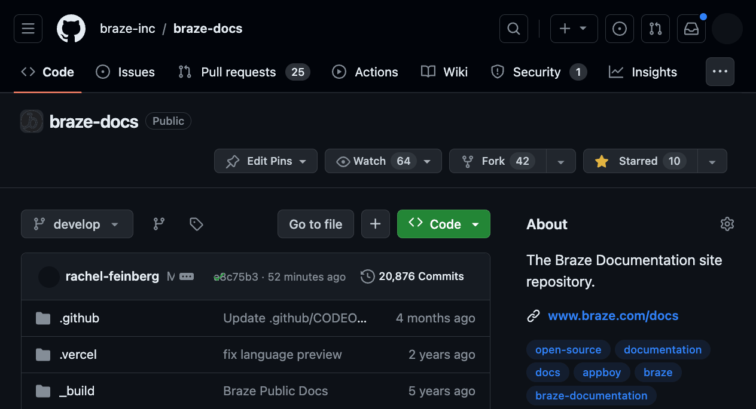Open the Edit Pins dropdown
This screenshot has width=756, height=409.
click(x=266, y=161)
